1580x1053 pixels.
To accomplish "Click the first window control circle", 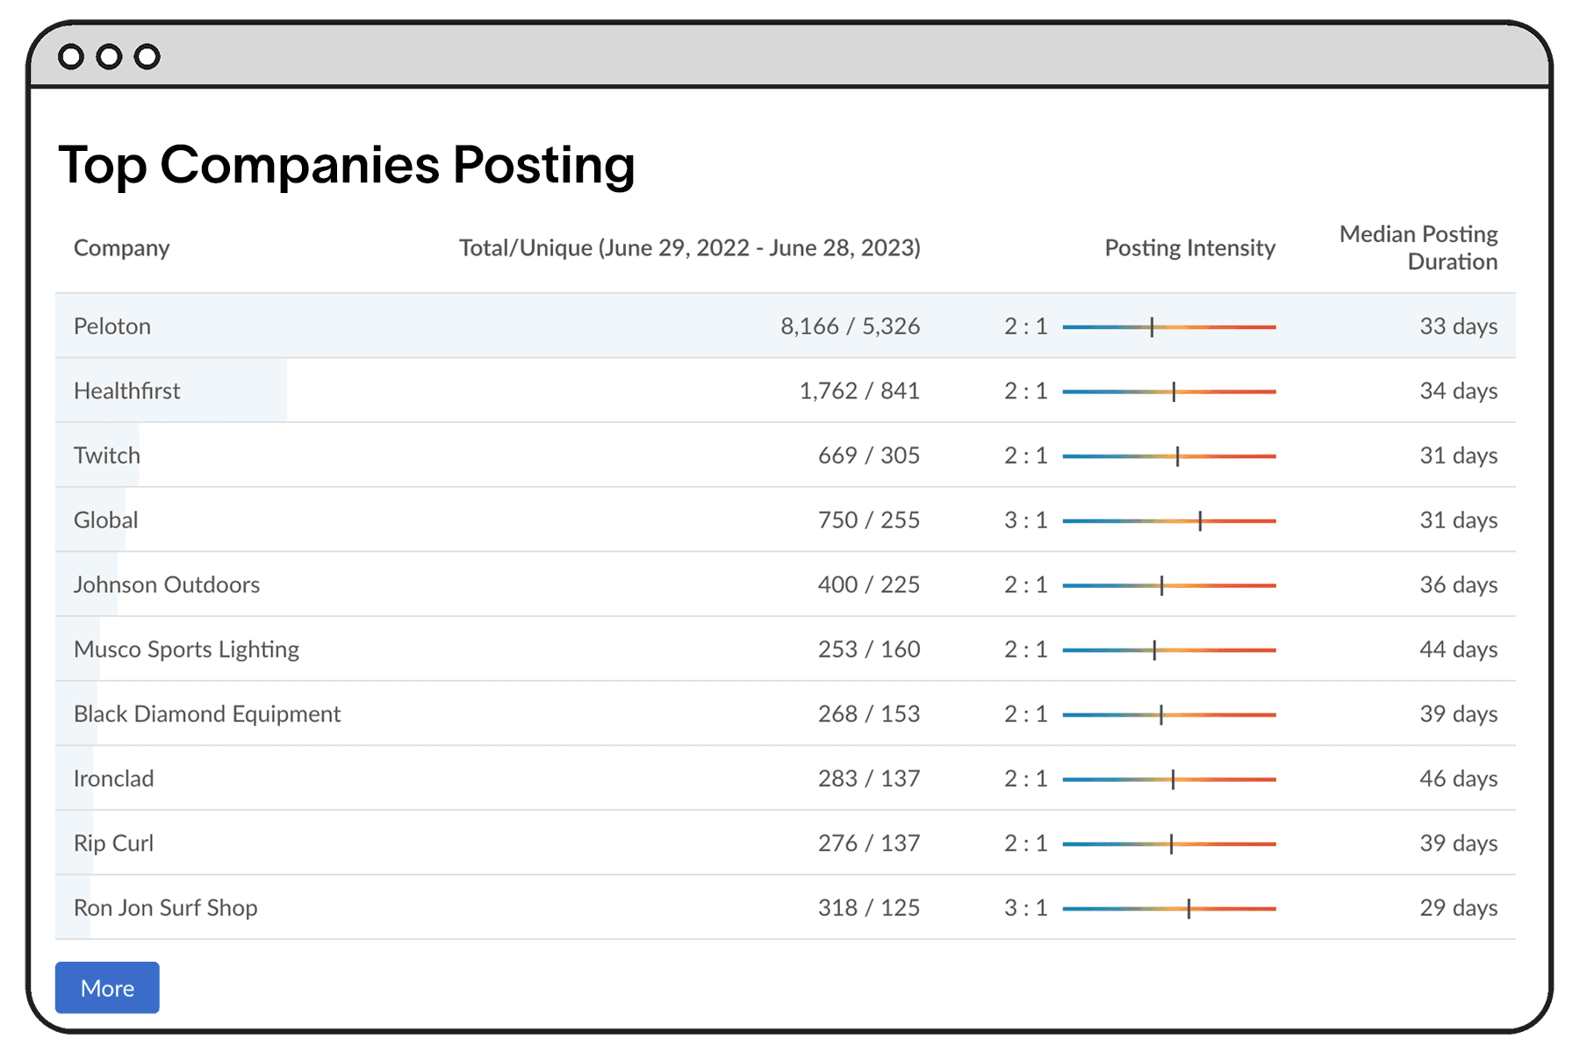I will (71, 57).
